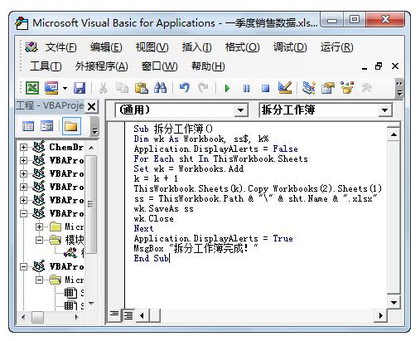
Task: Open the Project Explorer icon
Action: [x=308, y=88]
